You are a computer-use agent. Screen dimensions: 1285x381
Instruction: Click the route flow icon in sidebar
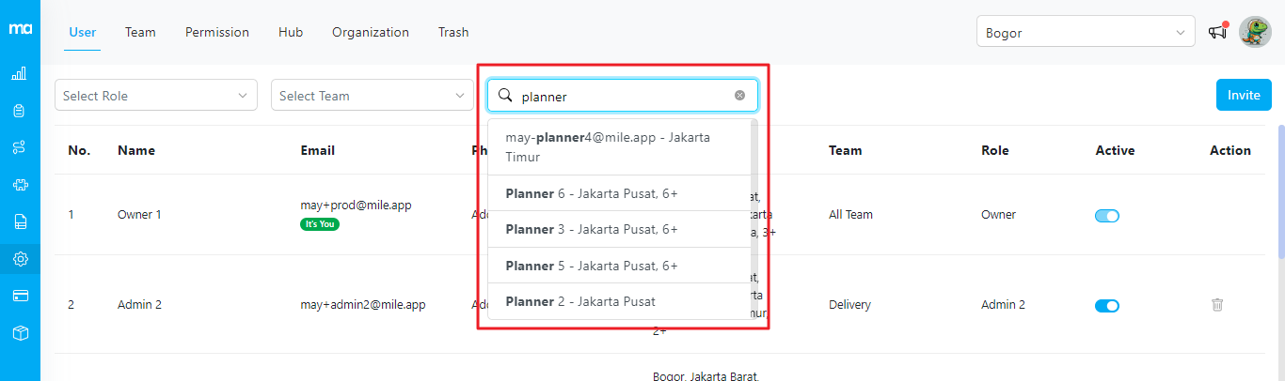pos(19,147)
